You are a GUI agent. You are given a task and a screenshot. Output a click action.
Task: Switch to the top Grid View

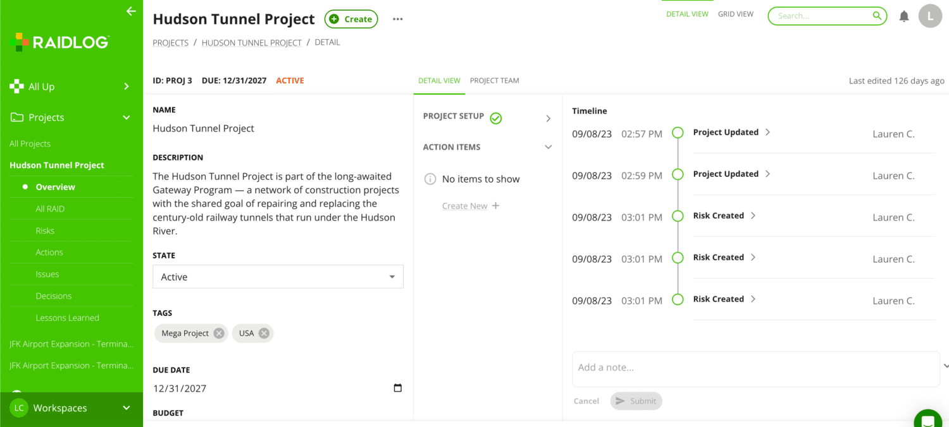735,14
